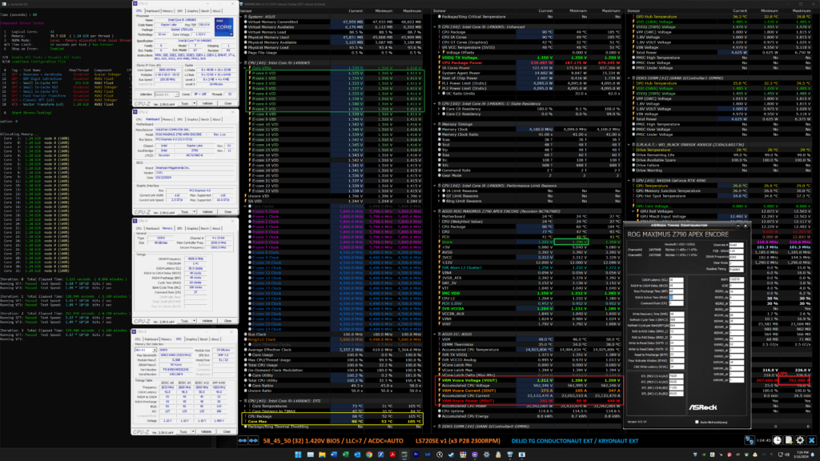
Task: Select Physical Memory Used row in HWiNFO
Action: coord(332,37)
